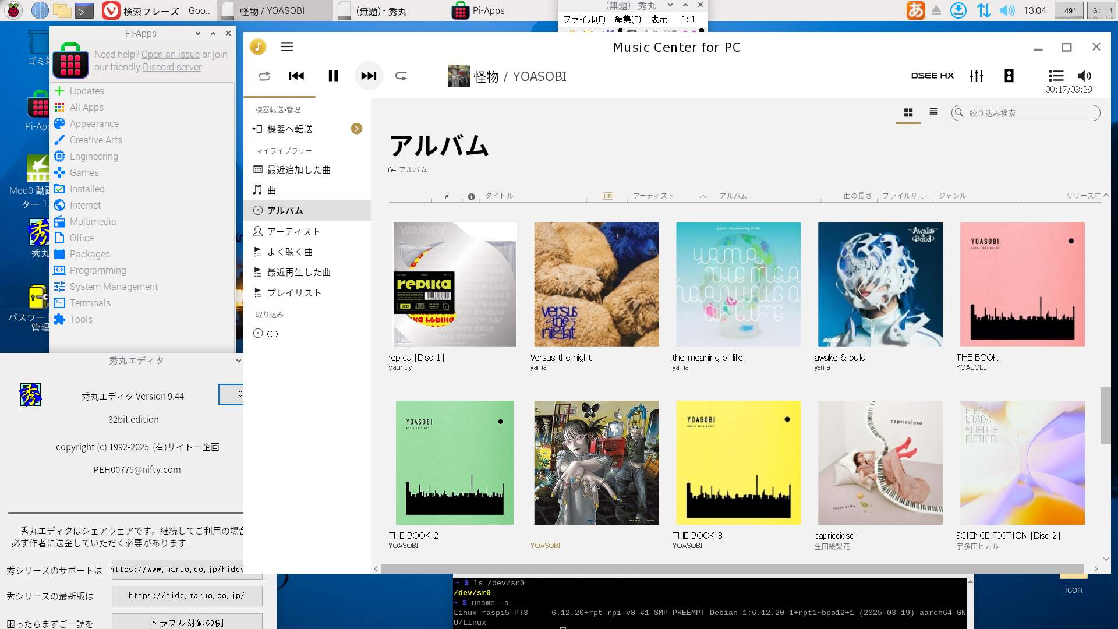Click the info column header icon
The width and height of the screenshot is (1118, 629).
471,196
